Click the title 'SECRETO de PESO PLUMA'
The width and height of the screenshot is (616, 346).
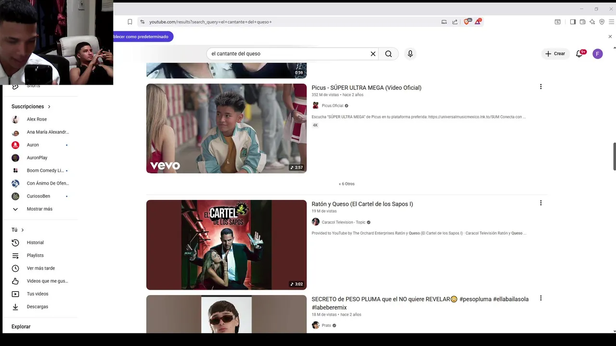420,303
